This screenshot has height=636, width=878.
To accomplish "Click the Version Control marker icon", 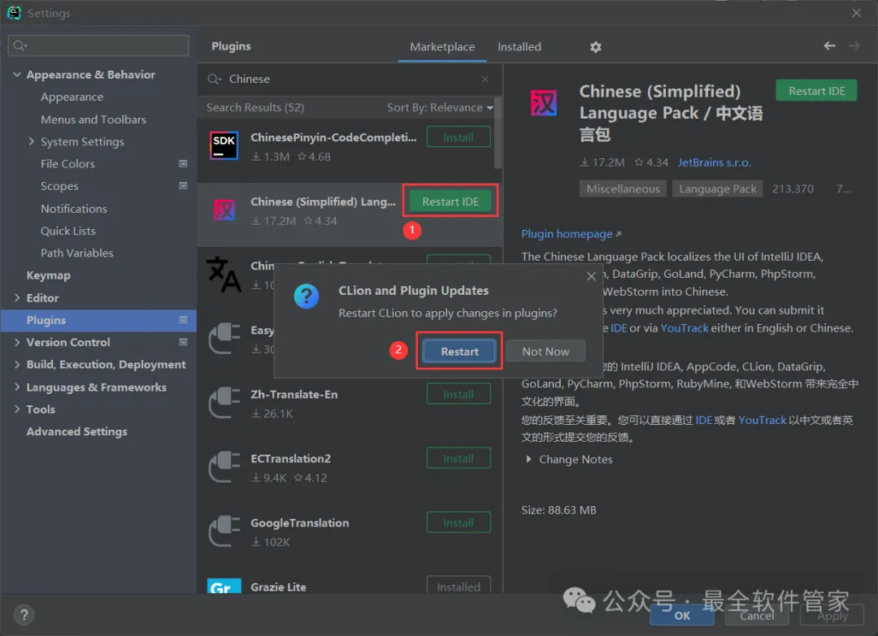I will coord(183,342).
